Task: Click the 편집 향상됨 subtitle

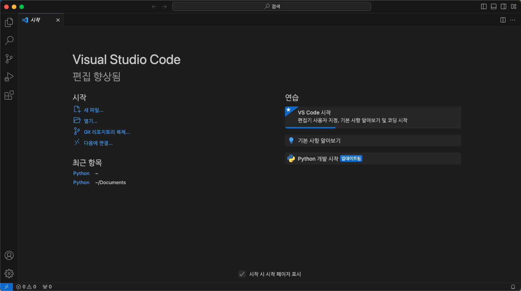Action: 96,77
